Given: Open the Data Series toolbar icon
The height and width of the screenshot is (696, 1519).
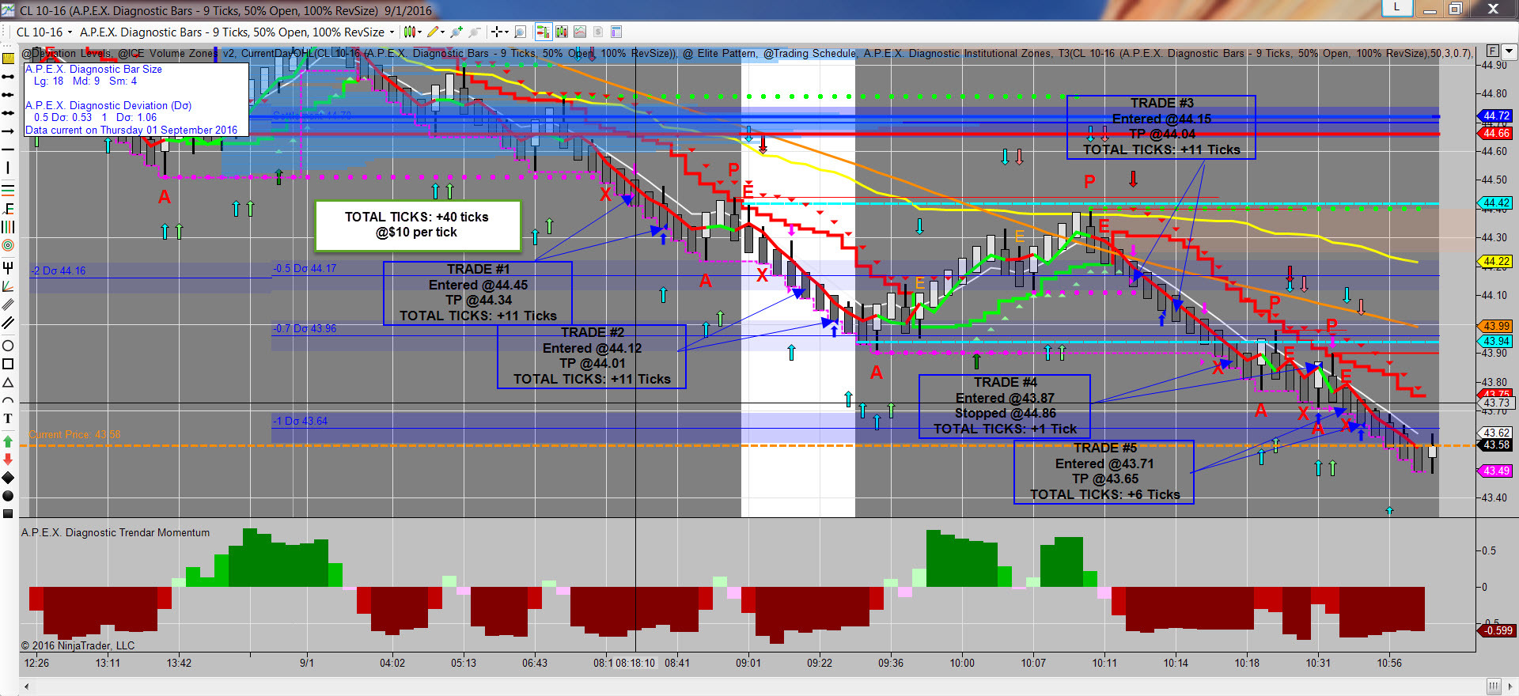Looking at the screenshot, I should tap(562, 32).
